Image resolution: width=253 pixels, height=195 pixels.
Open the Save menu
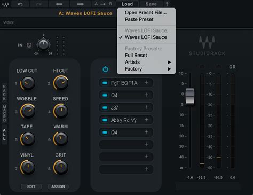click(151, 4)
